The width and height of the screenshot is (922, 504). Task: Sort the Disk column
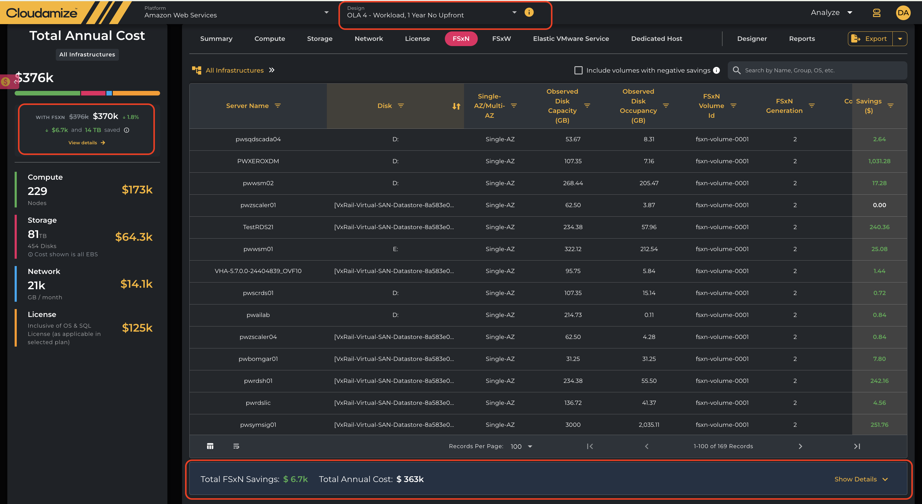click(x=456, y=106)
